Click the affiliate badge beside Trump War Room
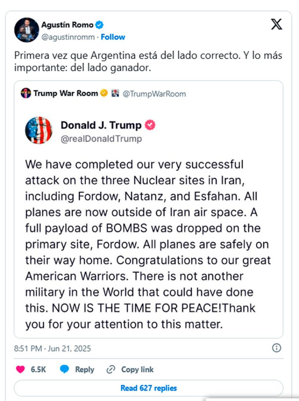Screen dimensions: 299x401 [x=115, y=93]
